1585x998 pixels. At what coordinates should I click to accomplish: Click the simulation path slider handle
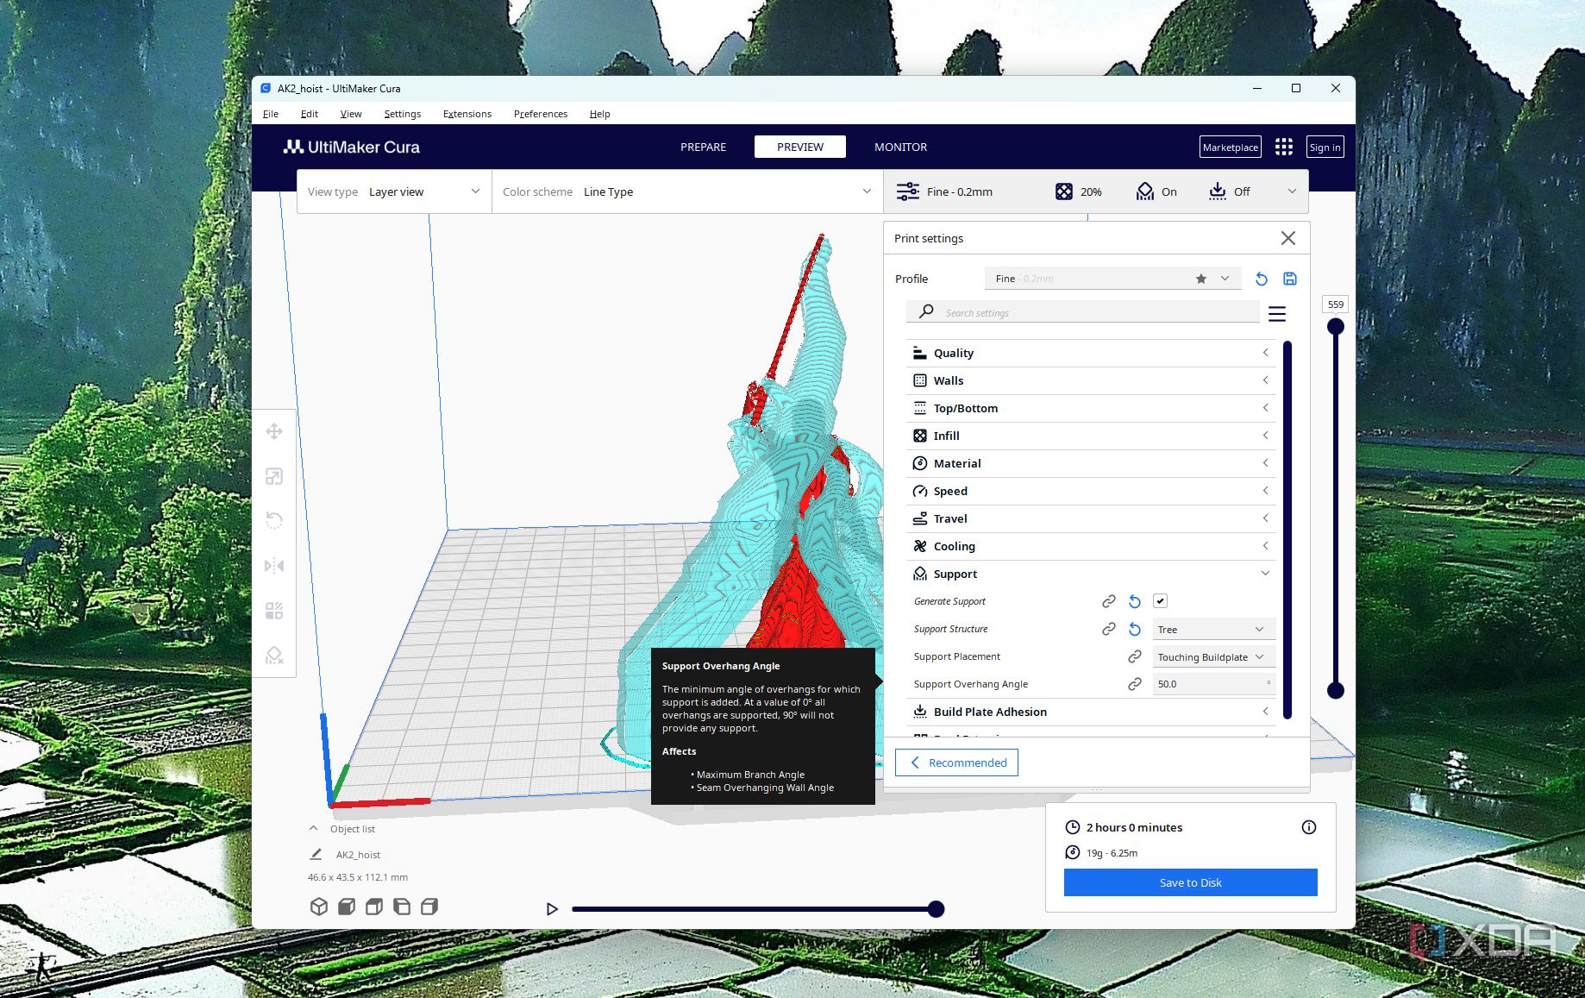point(936,908)
